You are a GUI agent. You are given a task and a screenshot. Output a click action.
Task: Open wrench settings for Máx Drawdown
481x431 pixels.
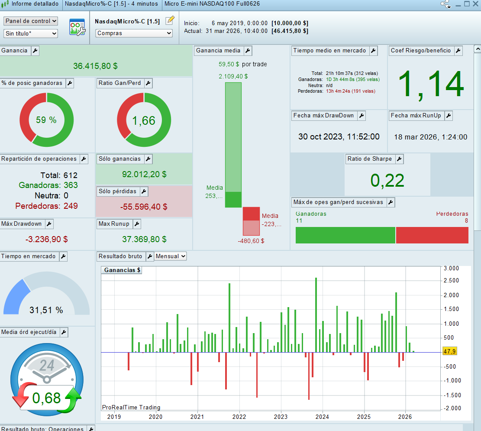tap(49, 224)
